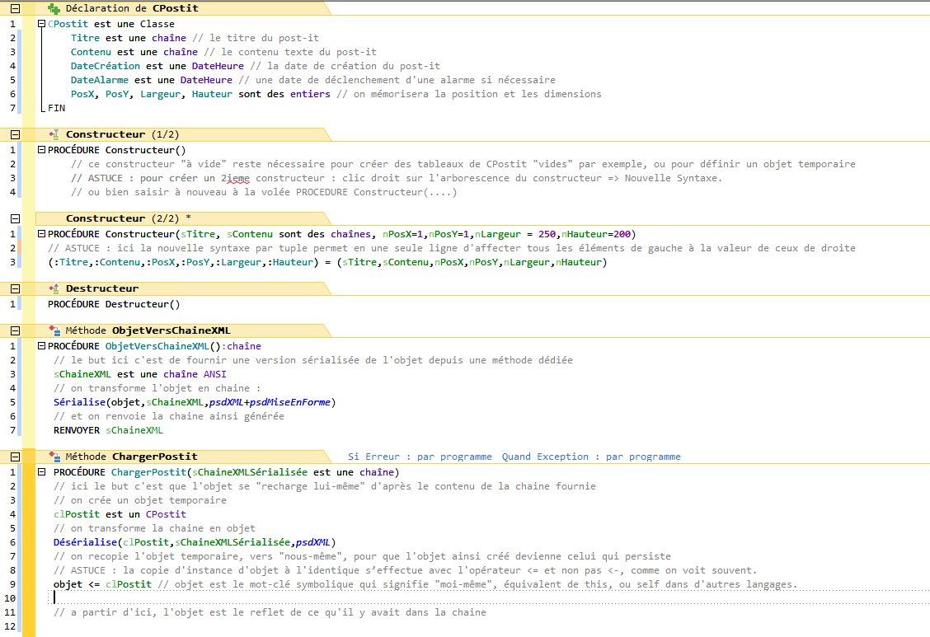This screenshot has height=637, width=930.
Task: Click the method icon for ObjetVersChaineXML
Action: pos(54,330)
